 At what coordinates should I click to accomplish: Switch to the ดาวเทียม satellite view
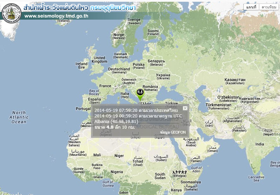269,7
